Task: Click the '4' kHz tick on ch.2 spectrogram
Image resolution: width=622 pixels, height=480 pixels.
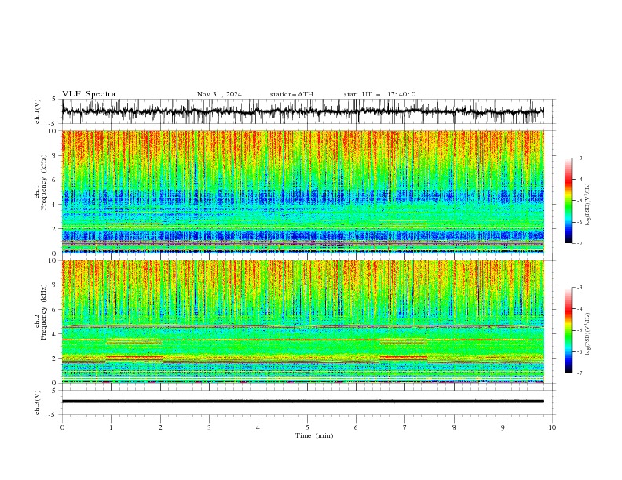Action: [54, 334]
